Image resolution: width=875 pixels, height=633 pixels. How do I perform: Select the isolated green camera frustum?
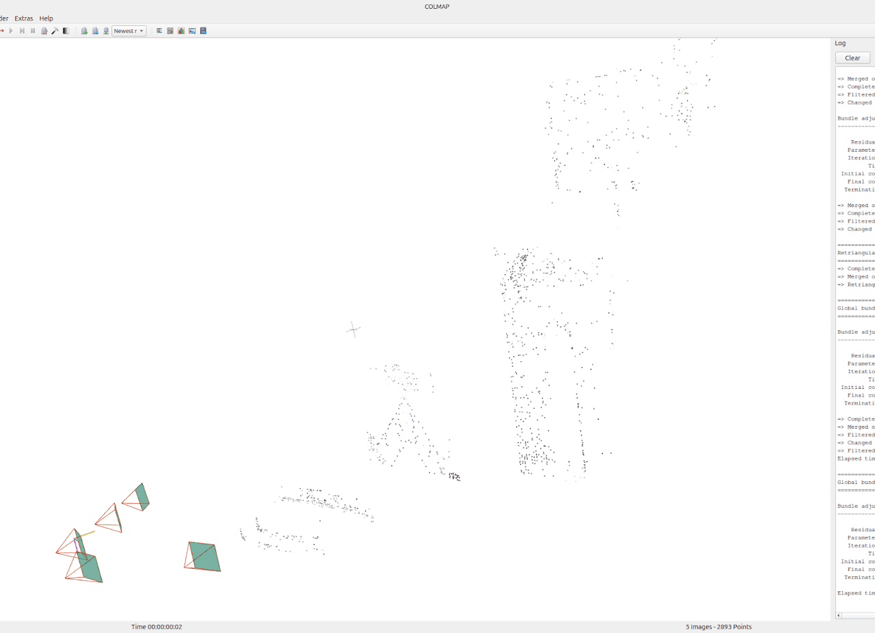pyautogui.click(x=204, y=556)
